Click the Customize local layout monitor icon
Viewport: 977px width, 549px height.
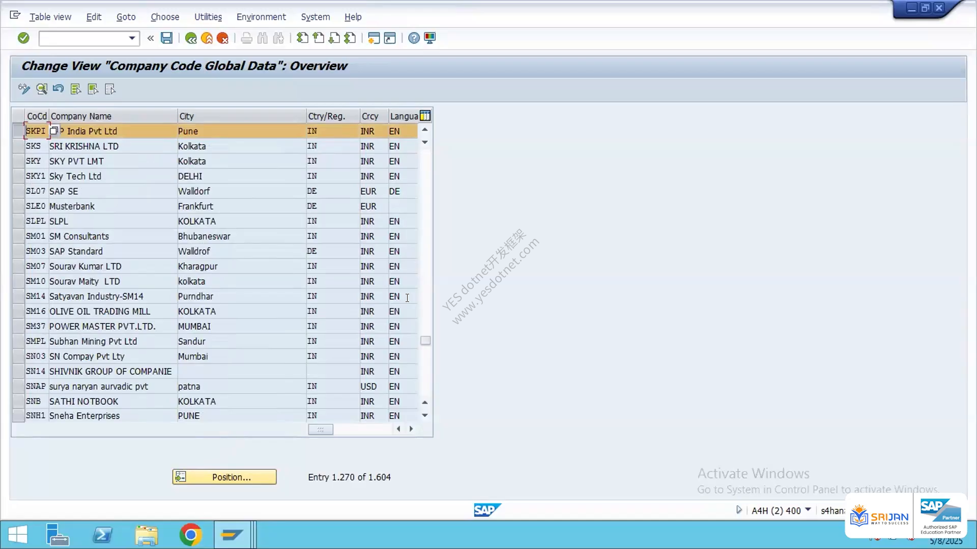(430, 38)
